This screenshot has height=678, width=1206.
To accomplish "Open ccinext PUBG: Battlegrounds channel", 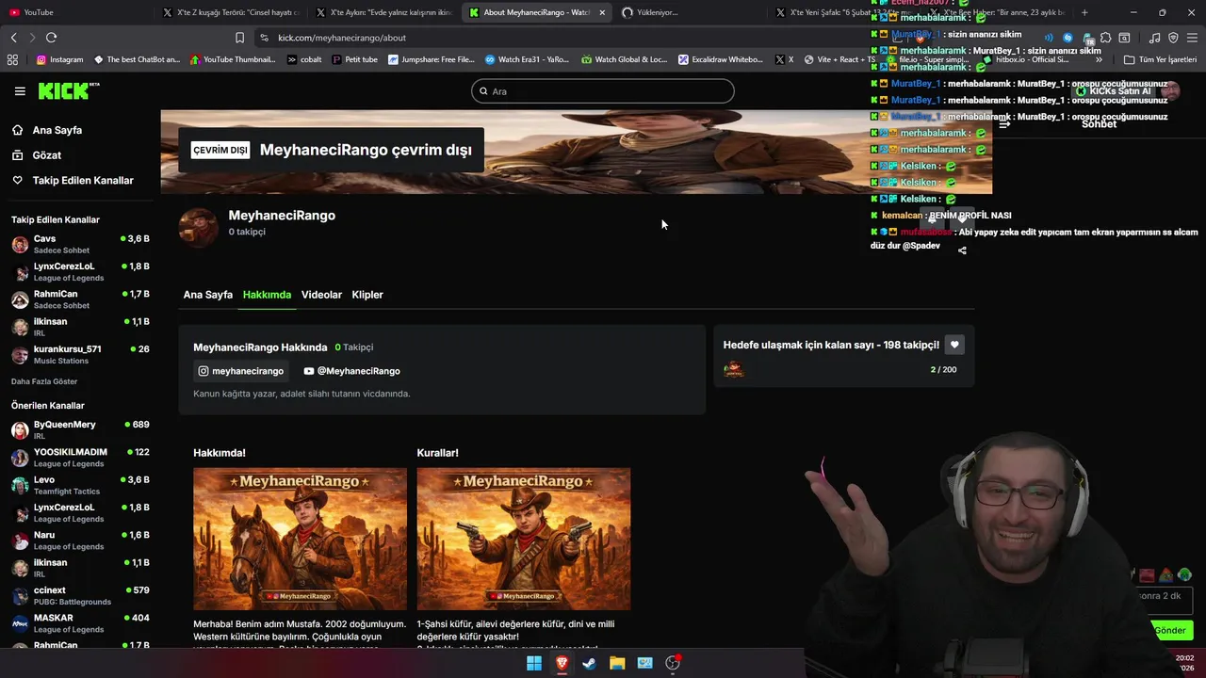I will [80, 596].
